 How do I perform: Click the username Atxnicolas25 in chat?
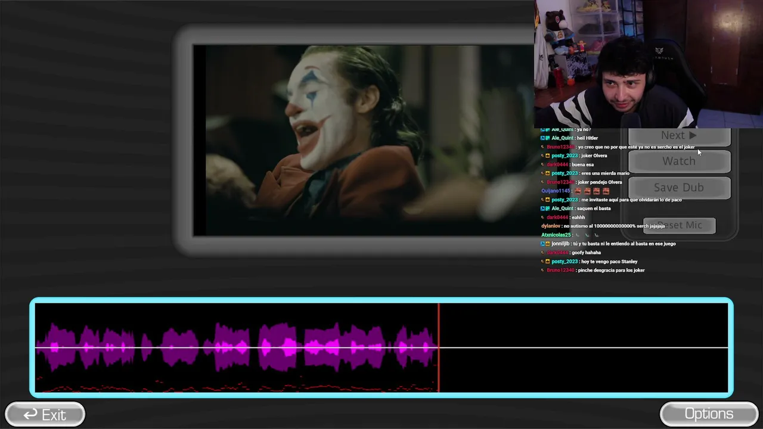557,235
